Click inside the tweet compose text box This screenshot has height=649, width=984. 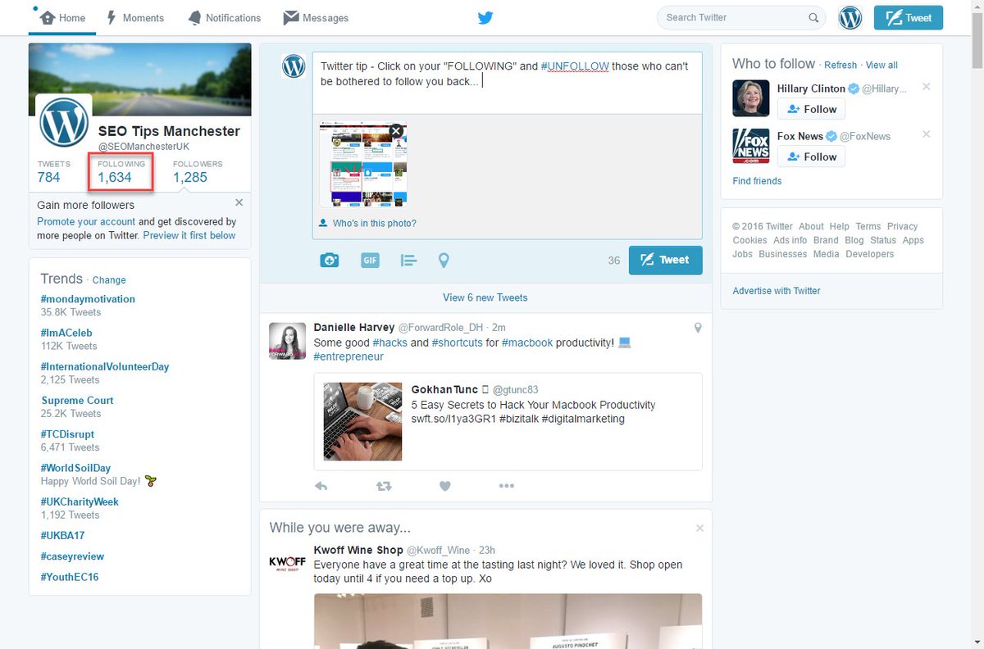pyautogui.click(x=507, y=83)
